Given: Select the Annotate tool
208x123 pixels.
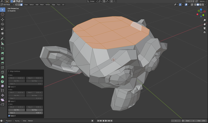Looking at the screenshot, I should [3, 39].
